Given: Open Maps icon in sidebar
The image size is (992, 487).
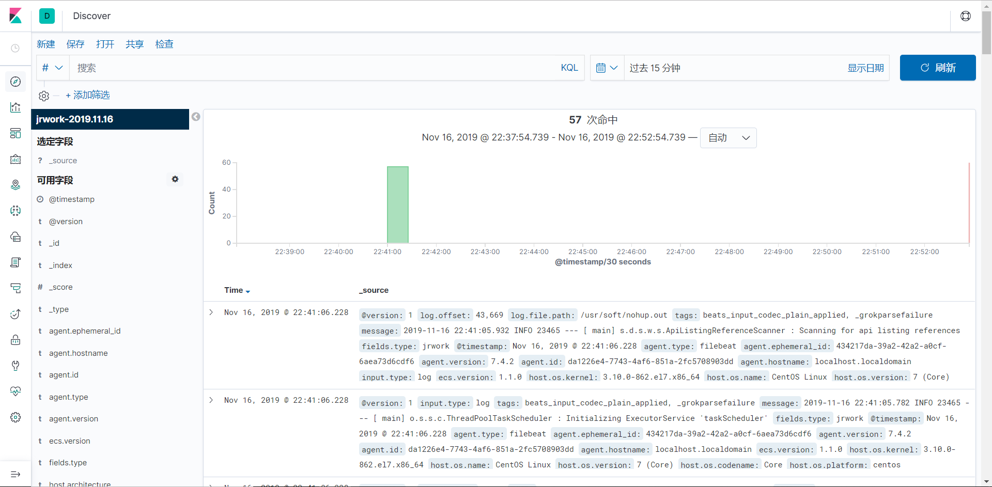Looking at the screenshot, I should click(16, 185).
